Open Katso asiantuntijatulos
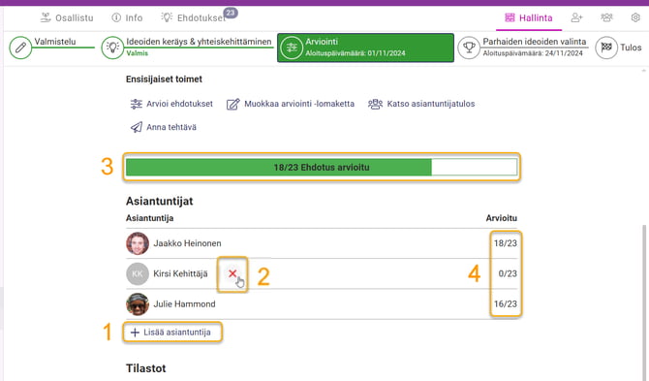 (x=421, y=104)
